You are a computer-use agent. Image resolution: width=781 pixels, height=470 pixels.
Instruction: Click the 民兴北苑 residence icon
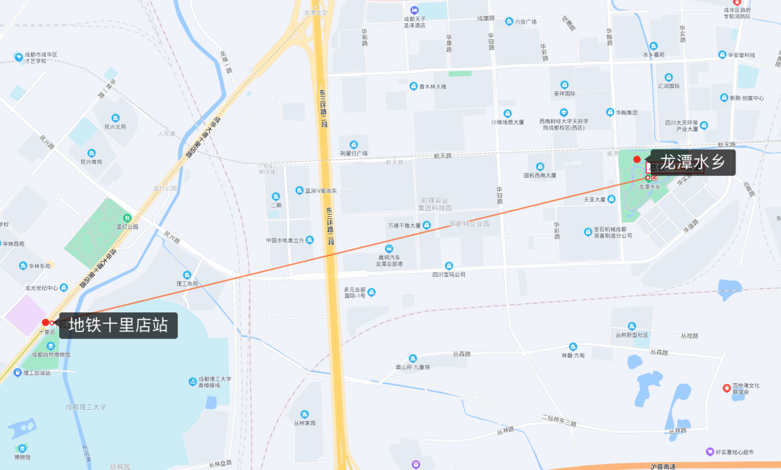point(116,119)
